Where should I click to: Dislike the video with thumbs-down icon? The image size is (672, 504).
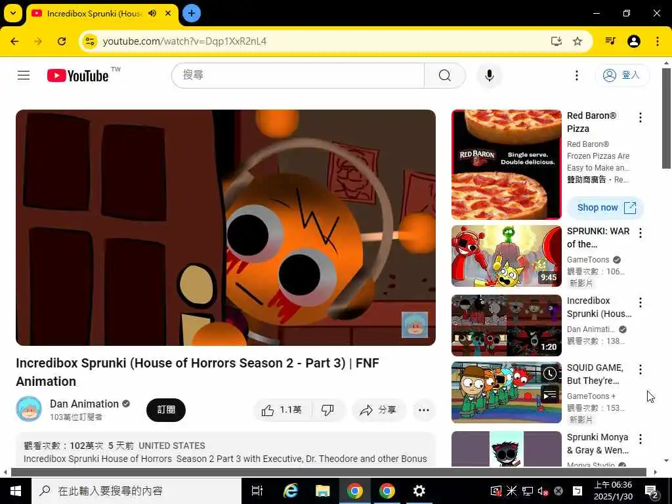(328, 410)
